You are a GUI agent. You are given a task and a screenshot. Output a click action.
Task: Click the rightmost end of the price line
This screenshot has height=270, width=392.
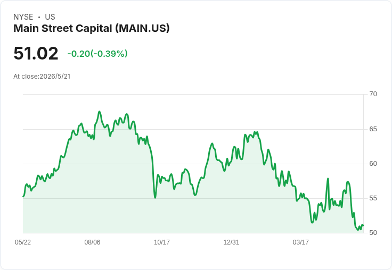pos(363,225)
